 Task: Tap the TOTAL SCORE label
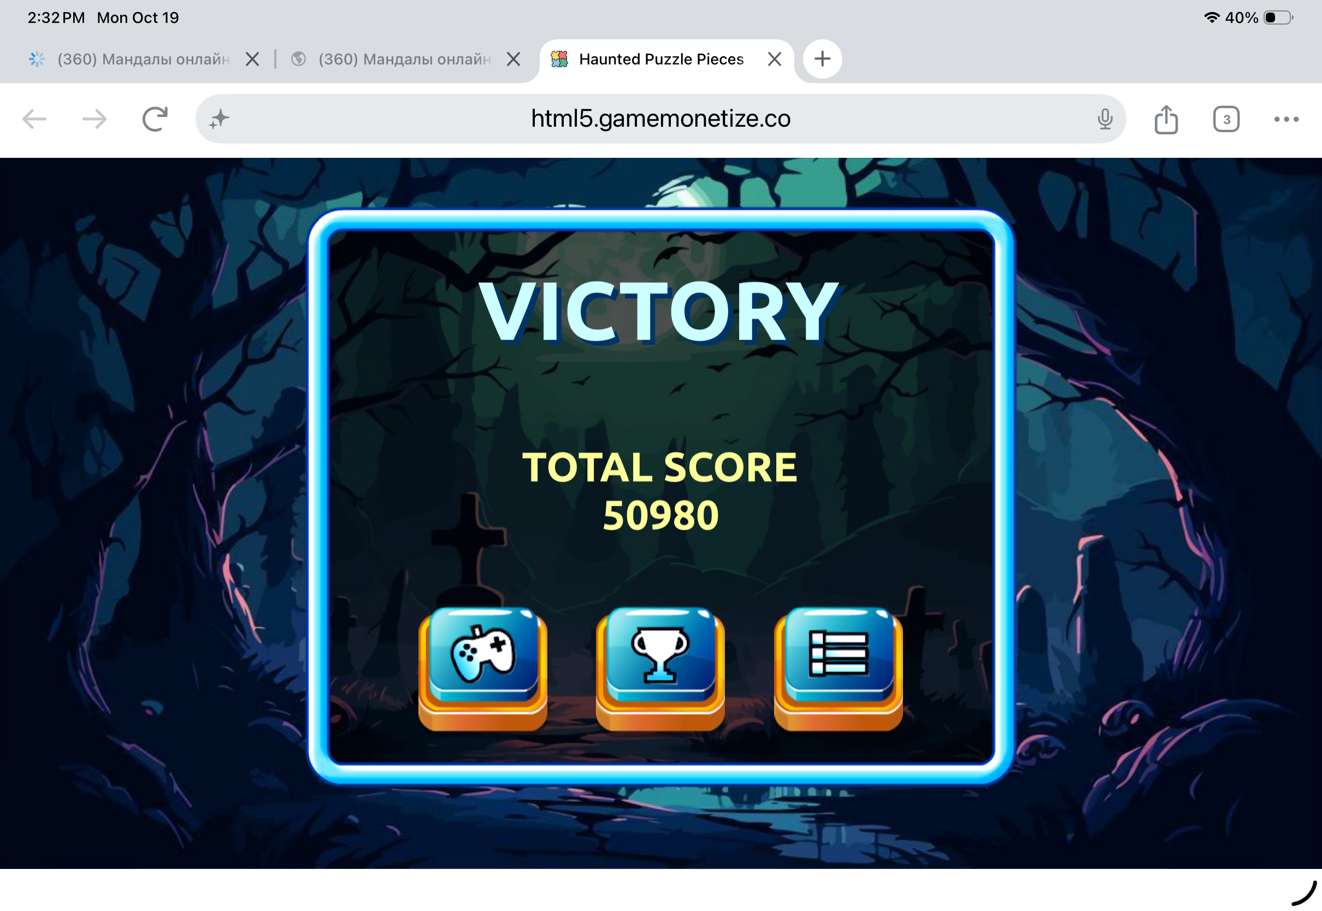pyautogui.click(x=659, y=468)
